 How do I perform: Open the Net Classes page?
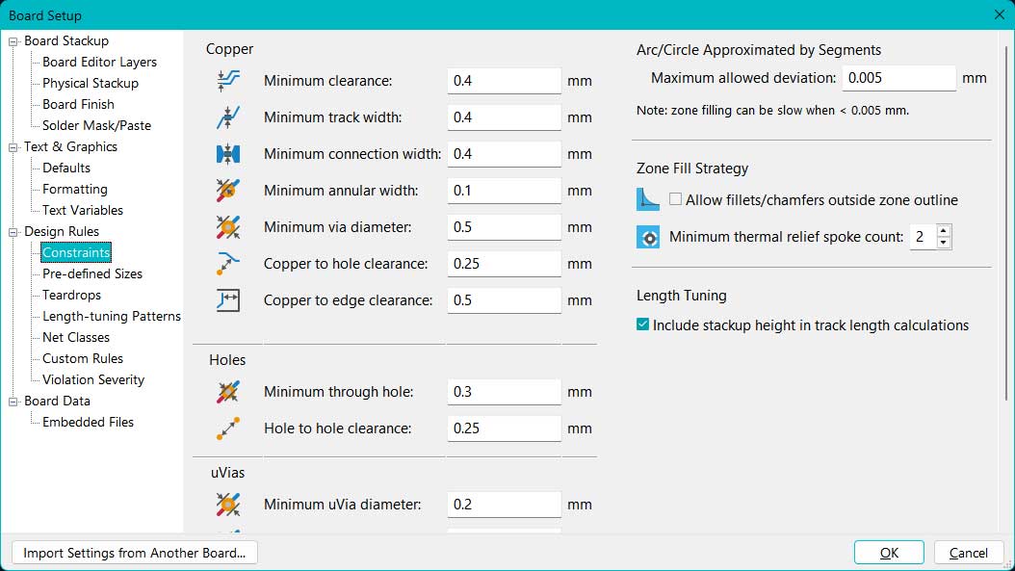pos(76,337)
